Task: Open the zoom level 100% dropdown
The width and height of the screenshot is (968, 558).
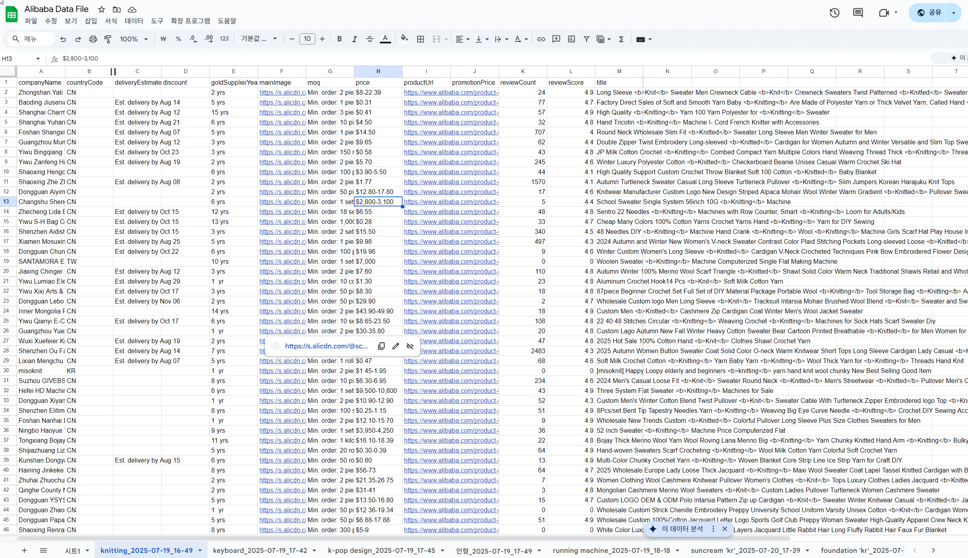Action: (x=134, y=39)
